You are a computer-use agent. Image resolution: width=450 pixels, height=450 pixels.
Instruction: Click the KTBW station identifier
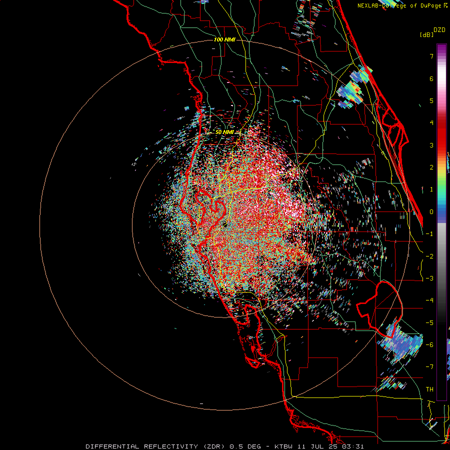tap(284, 446)
